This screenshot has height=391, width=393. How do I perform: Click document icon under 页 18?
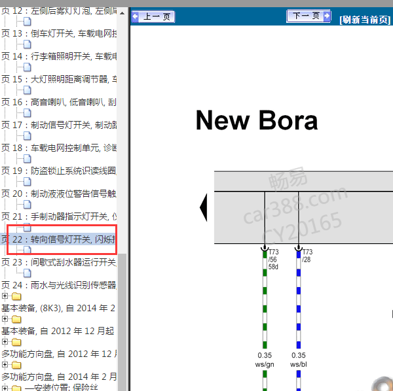(x=27, y=159)
